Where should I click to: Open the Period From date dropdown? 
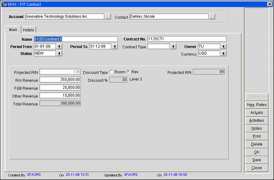(x=59, y=47)
